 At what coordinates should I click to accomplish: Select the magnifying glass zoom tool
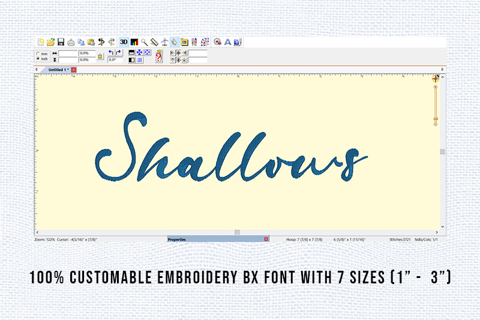pyautogui.click(x=144, y=42)
